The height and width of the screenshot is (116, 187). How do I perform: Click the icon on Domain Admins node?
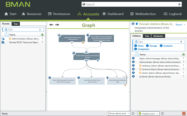74,53
